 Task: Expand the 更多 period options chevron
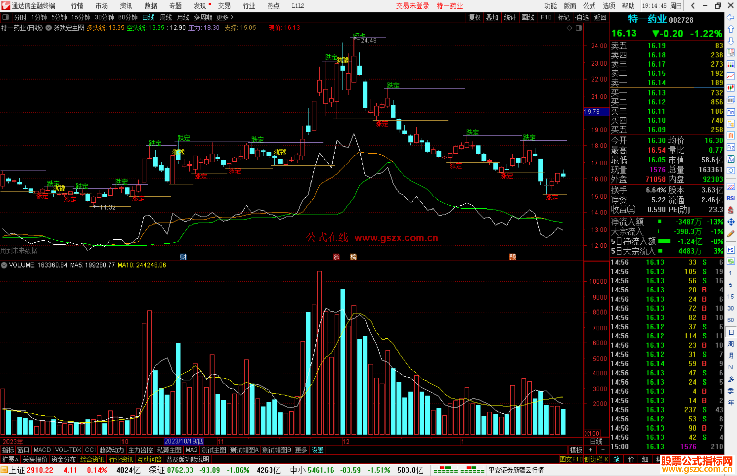(232, 17)
